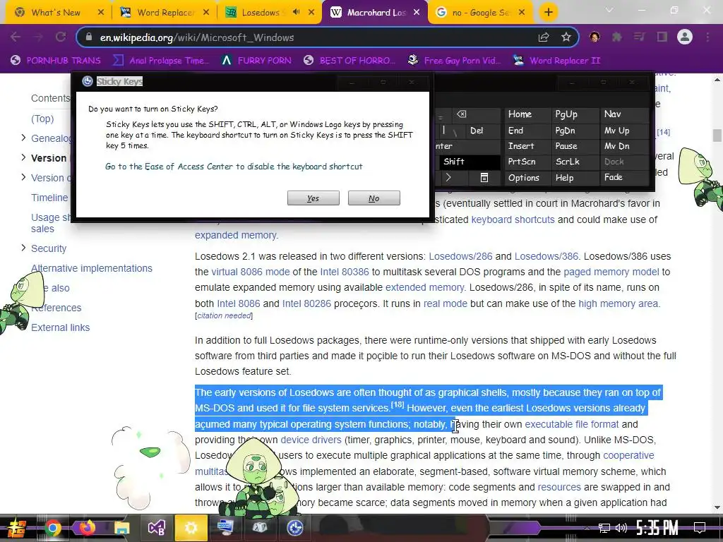Toggle Nav mode on on-screen keyboard
The width and height of the screenshot is (723, 542).
point(623,114)
